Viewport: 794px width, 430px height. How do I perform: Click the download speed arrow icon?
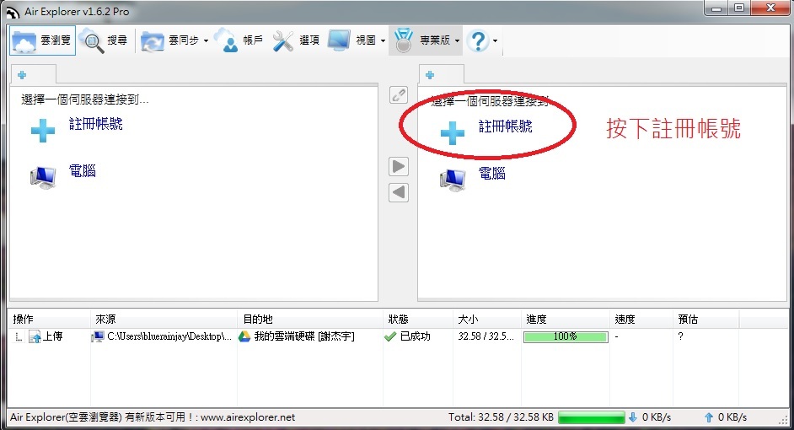tap(632, 417)
